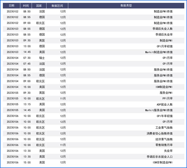The height and width of the screenshot is (168, 187).
Task: Select the CPI年率初值 cell
Action: coord(165,116)
